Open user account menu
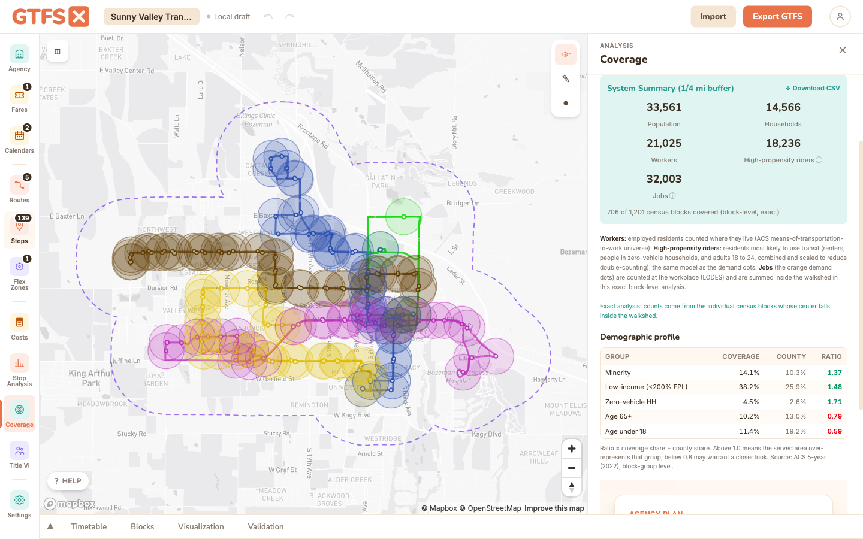863x539 pixels. point(840,17)
